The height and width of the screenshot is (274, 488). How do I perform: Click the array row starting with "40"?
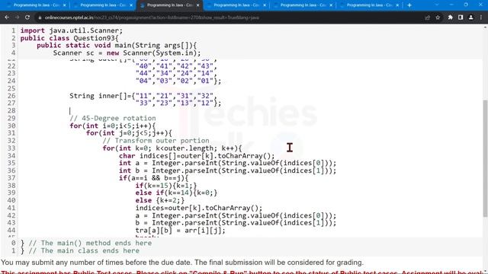(x=176, y=66)
